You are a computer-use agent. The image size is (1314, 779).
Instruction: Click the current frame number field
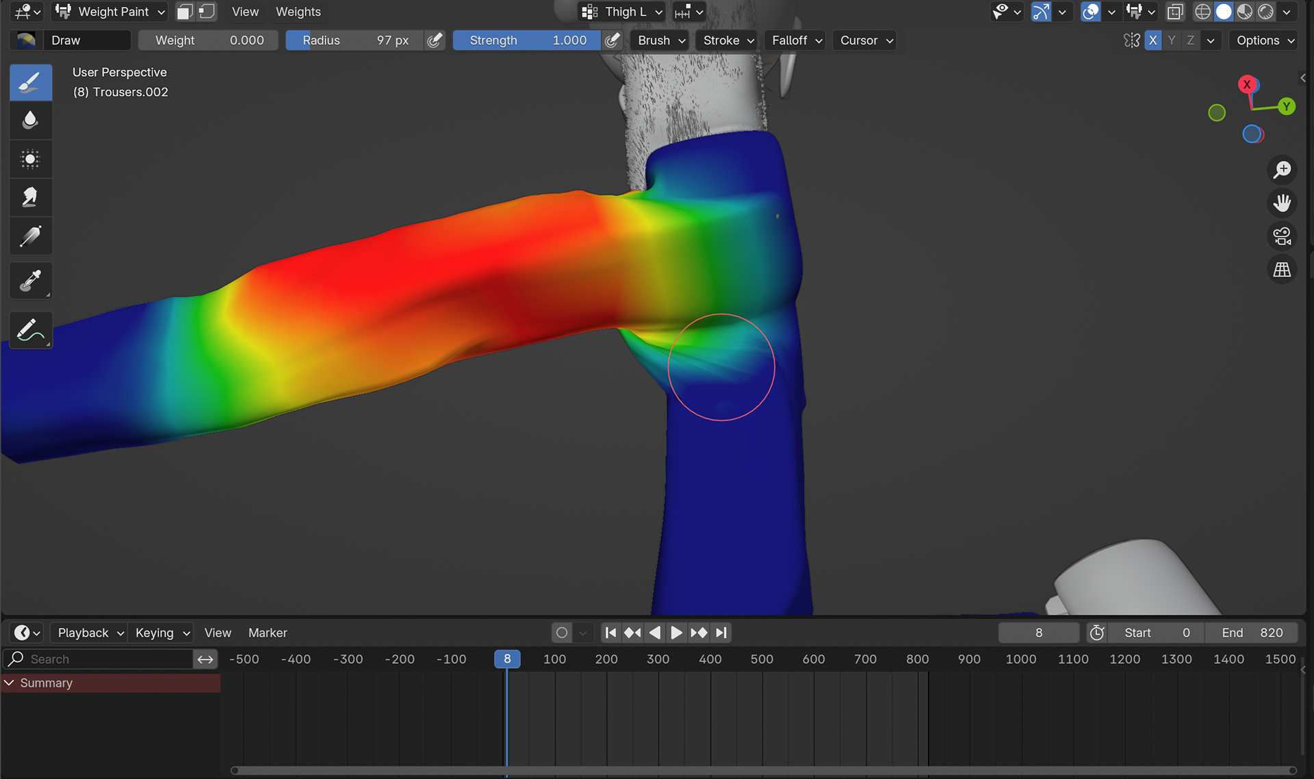[x=1038, y=633]
